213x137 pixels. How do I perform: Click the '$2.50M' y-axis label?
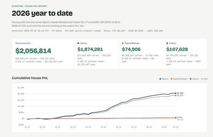(21, 88)
